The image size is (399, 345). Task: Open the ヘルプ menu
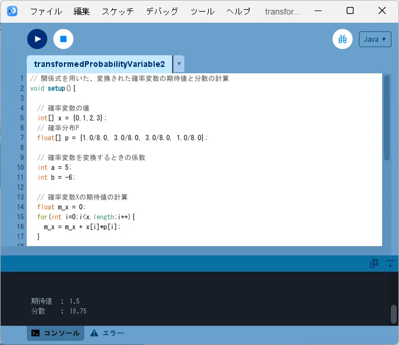point(238,12)
